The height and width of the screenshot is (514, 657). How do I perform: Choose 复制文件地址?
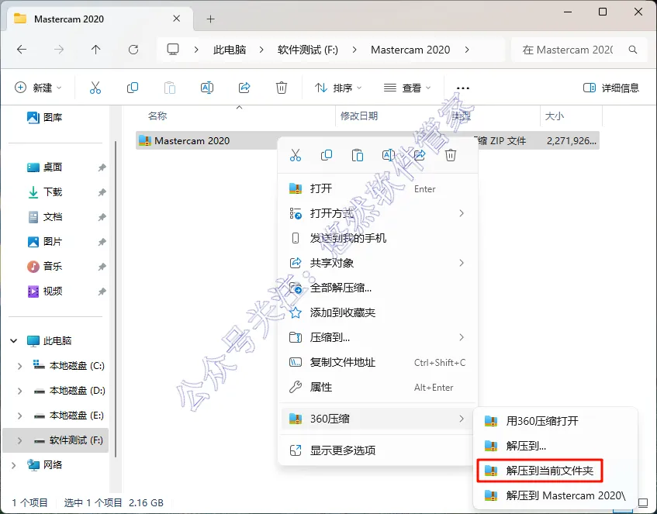pos(378,362)
